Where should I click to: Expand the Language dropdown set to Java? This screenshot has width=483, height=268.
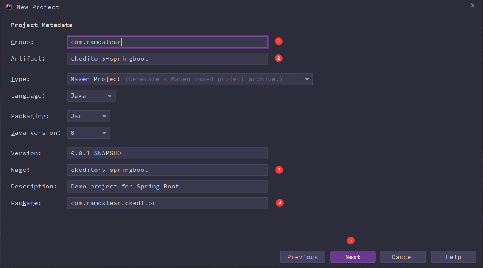point(91,96)
